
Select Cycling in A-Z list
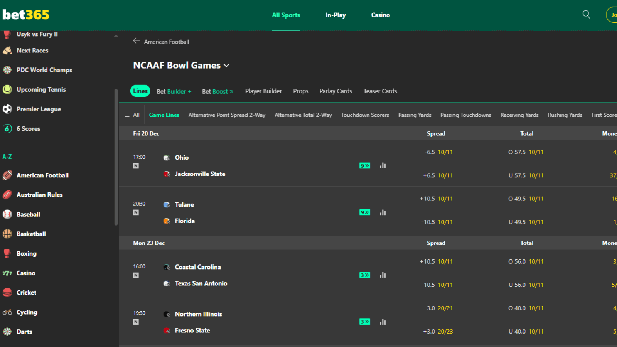point(27,312)
